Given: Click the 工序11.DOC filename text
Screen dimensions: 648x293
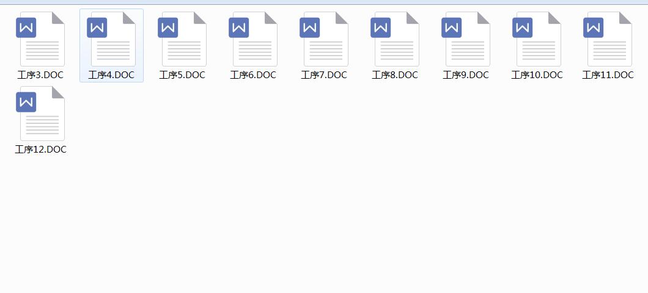Looking at the screenshot, I should [608, 75].
